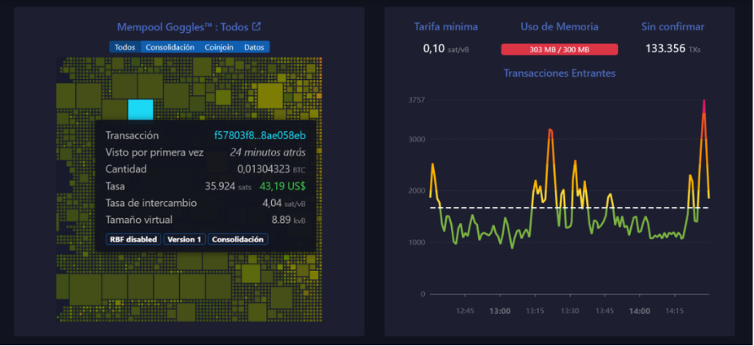754x346 pixels.
Task: Open the Transacciones Entrantes chart heading
Action: click(x=559, y=74)
